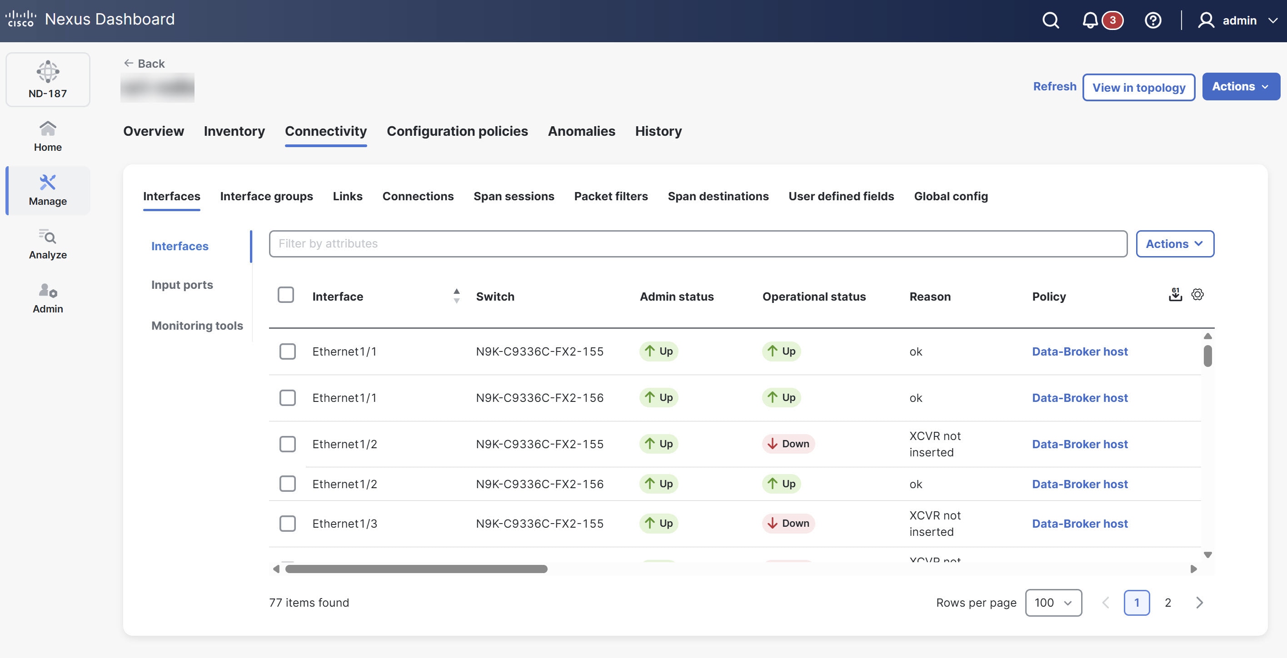Viewport: 1287px width, 658px height.
Task: Select Ethernet1/1 on N9K-C9336C-FX2-155 checkbox
Action: click(287, 351)
